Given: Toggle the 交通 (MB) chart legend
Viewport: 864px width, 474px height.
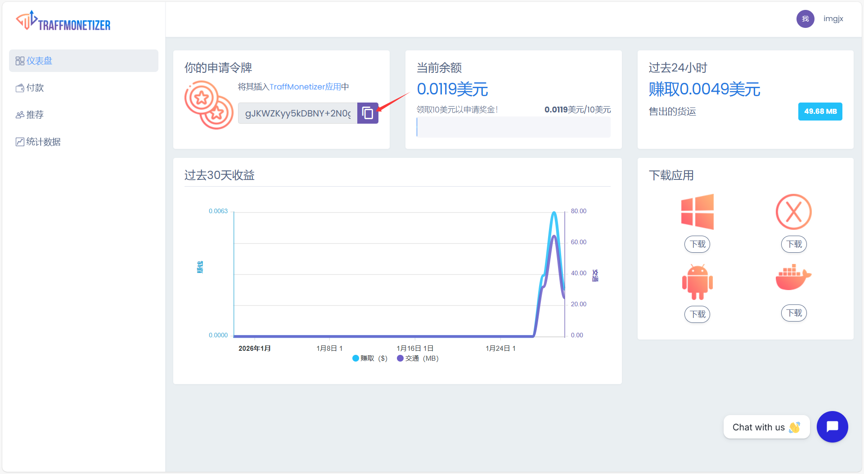Looking at the screenshot, I should coord(417,358).
